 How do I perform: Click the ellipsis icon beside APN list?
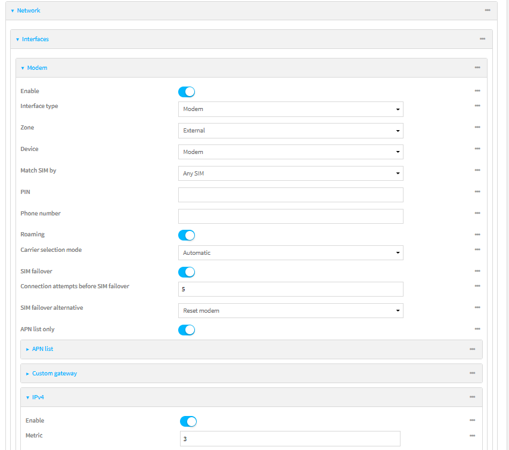click(x=473, y=349)
